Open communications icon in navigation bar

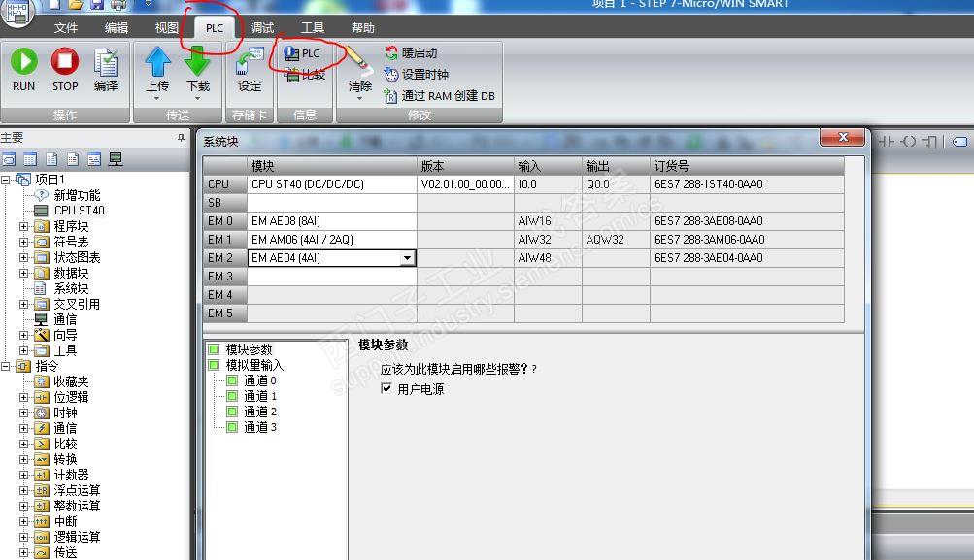pos(116,159)
